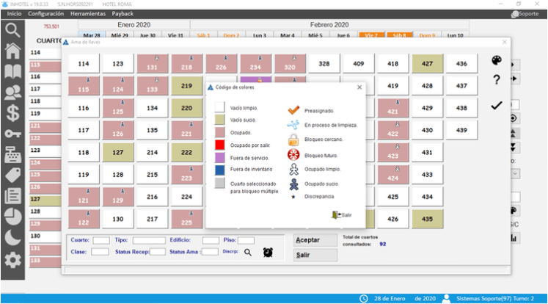Open the Herramientas menu

pyautogui.click(x=88, y=14)
